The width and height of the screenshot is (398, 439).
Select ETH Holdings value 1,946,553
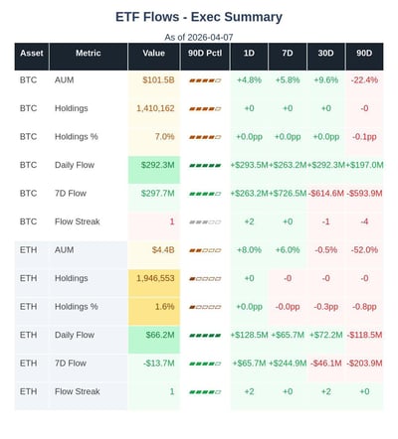(155, 278)
